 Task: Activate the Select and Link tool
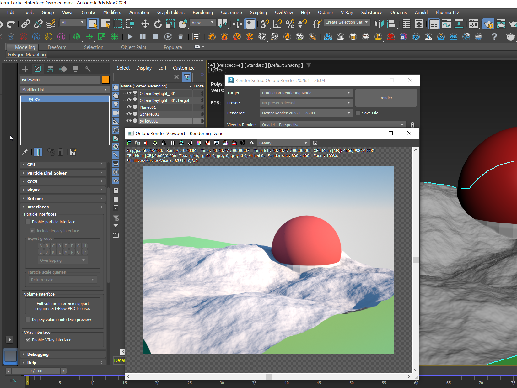pyautogui.click(x=25, y=24)
